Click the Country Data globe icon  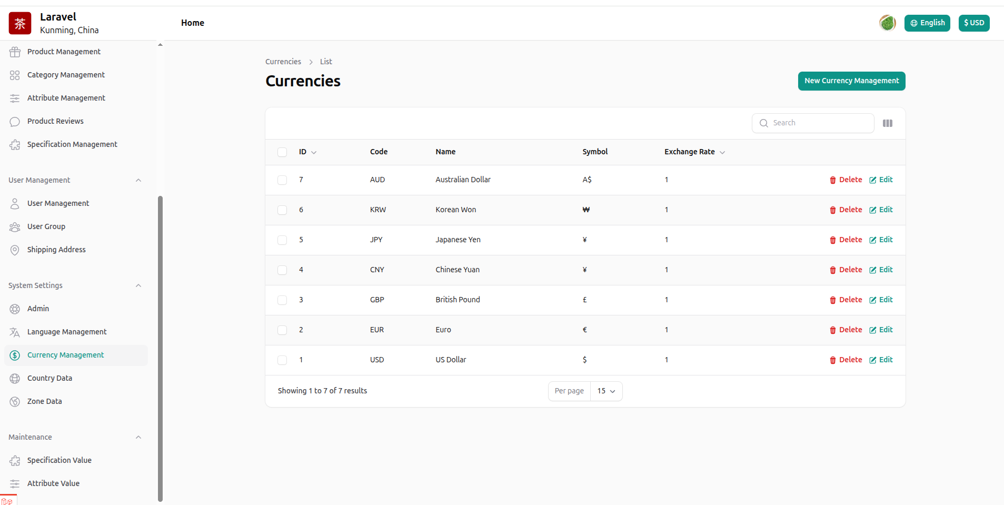[x=15, y=379]
